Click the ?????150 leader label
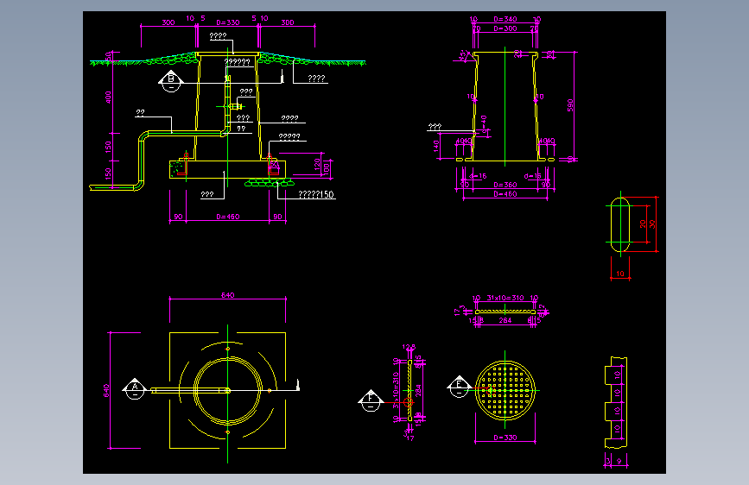749x485 pixels. (x=315, y=194)
